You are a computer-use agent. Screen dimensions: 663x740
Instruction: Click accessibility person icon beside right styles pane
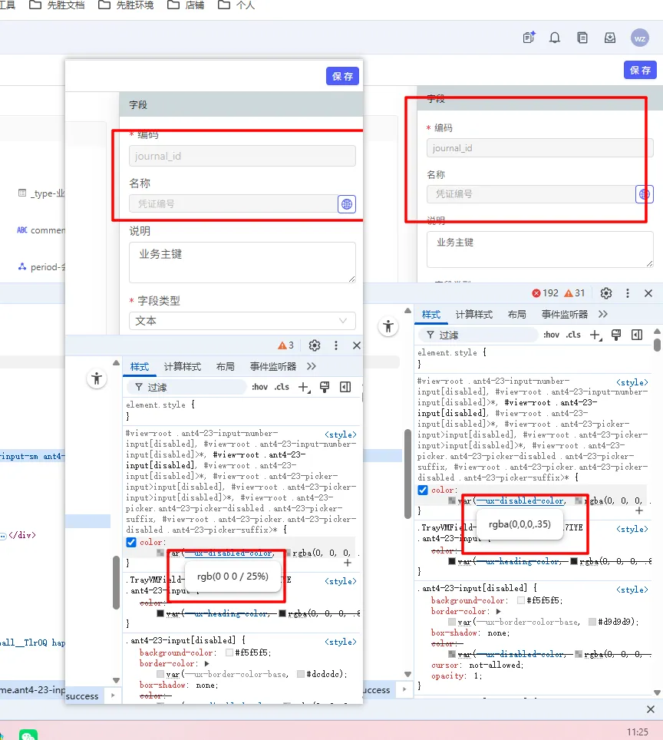pos(389,326)
